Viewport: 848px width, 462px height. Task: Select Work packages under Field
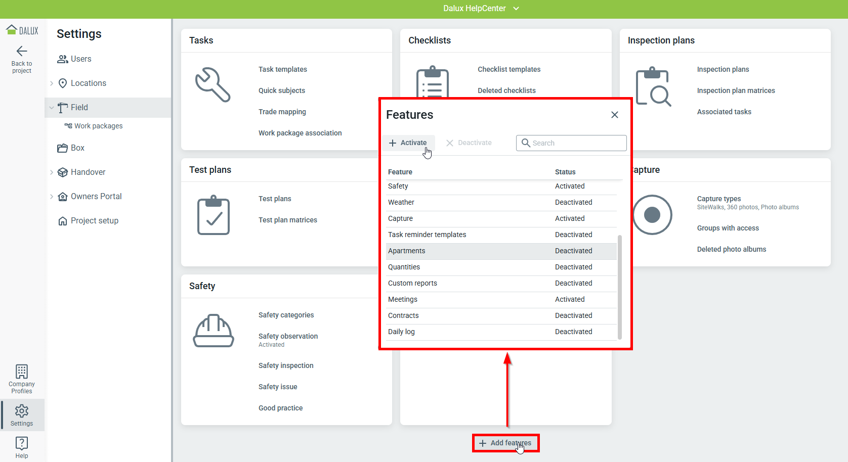pos(98,126)
